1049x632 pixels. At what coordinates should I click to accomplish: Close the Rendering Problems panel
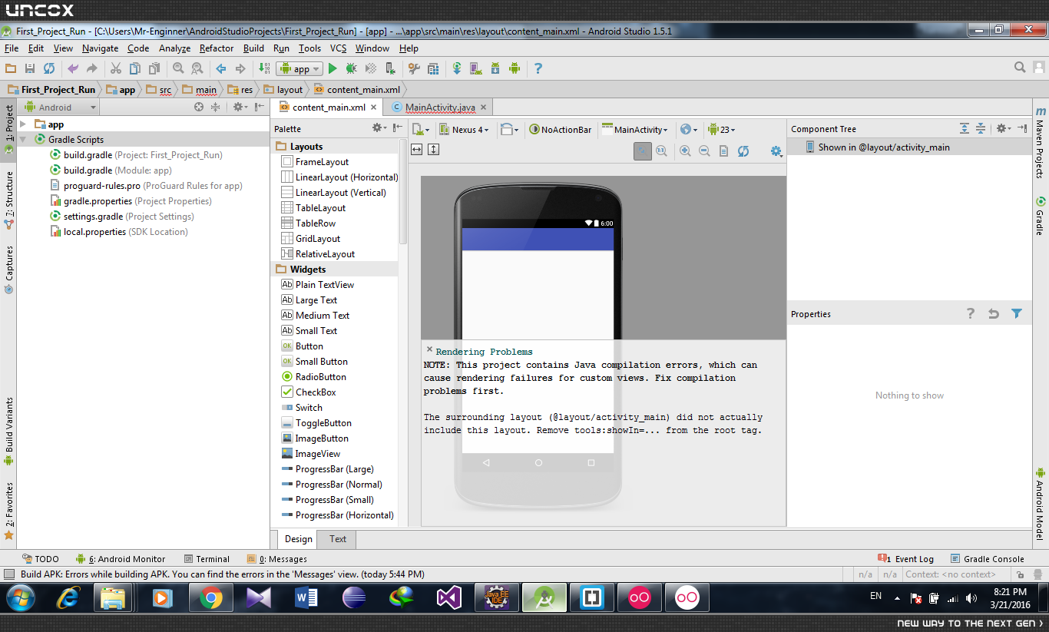click(429, 349)
